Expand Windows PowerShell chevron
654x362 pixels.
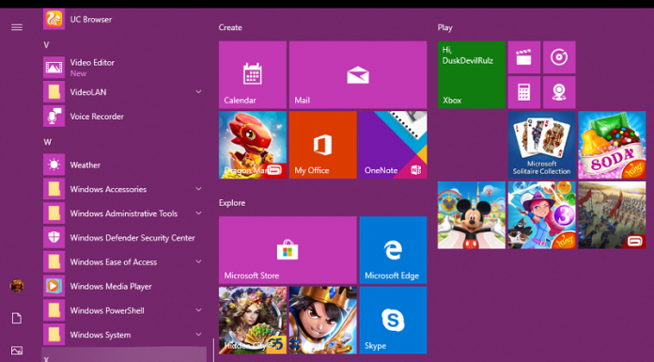[x=198, y=310]
